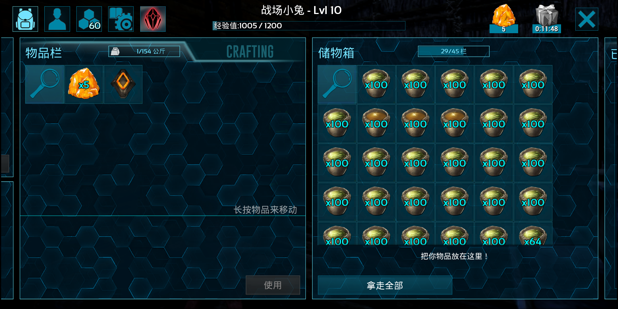The width and height of the screenshot is (618, 309).
Task: Switch to the 物品栏 tab
Action: [x=43, y=53]
